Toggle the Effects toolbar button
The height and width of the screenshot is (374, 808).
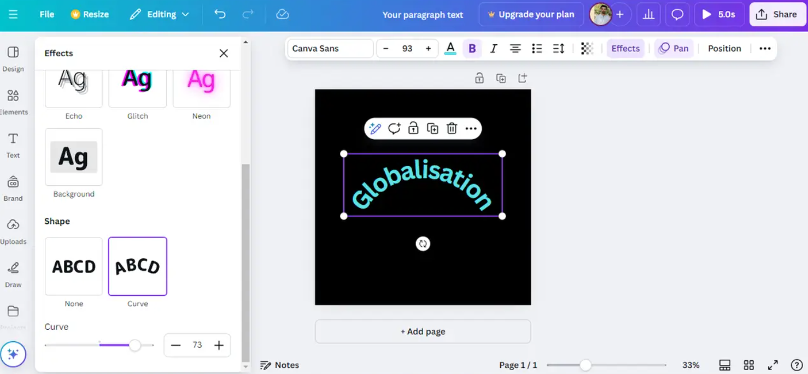pos(625,49)
